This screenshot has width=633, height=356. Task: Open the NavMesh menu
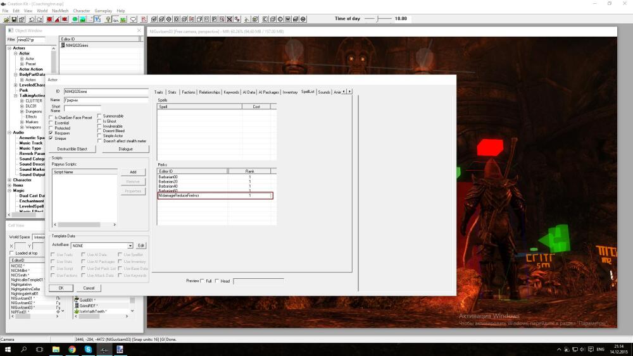click(x=60, y=11)
